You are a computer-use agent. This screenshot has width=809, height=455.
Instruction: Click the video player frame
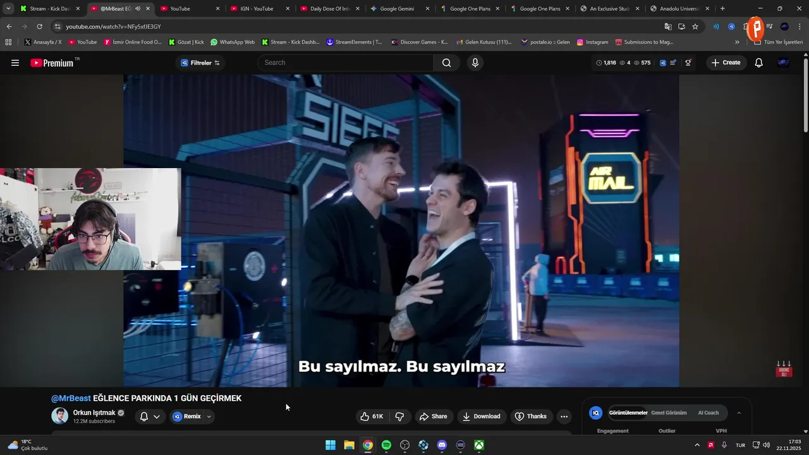click(401, 231)
